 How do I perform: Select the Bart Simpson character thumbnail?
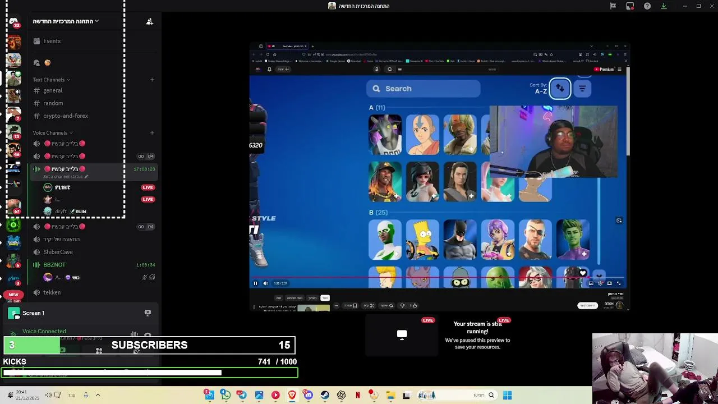click(x=422, y=240)
